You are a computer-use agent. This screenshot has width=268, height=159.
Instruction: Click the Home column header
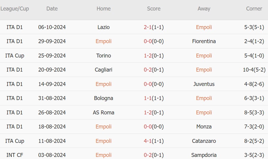pyautogui.click(x=104, y=9)
